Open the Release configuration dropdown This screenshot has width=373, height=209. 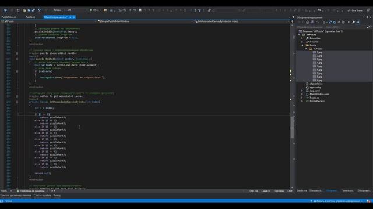point(59,10)
